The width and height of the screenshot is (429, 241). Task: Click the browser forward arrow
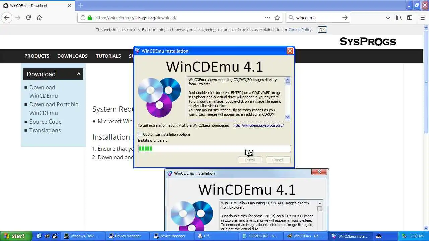(x=18, y=18)
